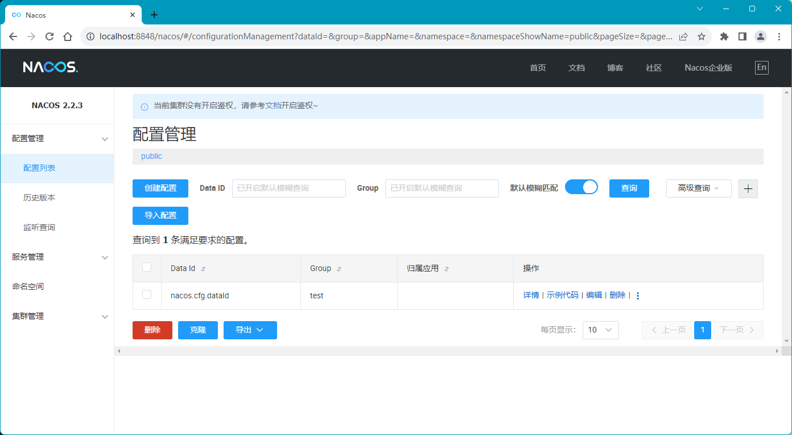
Task: Click the NACOS logo in header
Action: pyautogui.click(x=51, y=67)
